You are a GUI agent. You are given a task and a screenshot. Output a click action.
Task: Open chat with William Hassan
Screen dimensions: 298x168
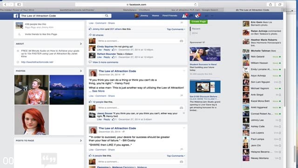tap(262, 63)
